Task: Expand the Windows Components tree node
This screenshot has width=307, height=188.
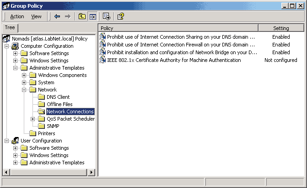Action: [x=24, y=75]
